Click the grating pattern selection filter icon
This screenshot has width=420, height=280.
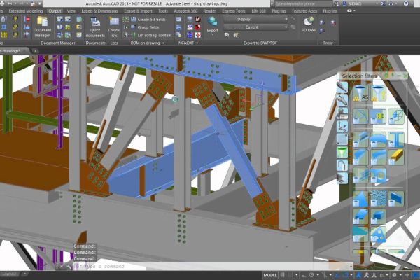(379, 199)
